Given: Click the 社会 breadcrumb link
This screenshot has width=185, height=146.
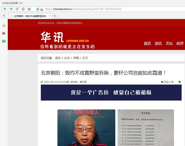Looking at the screenshot, I should [67, 58].
